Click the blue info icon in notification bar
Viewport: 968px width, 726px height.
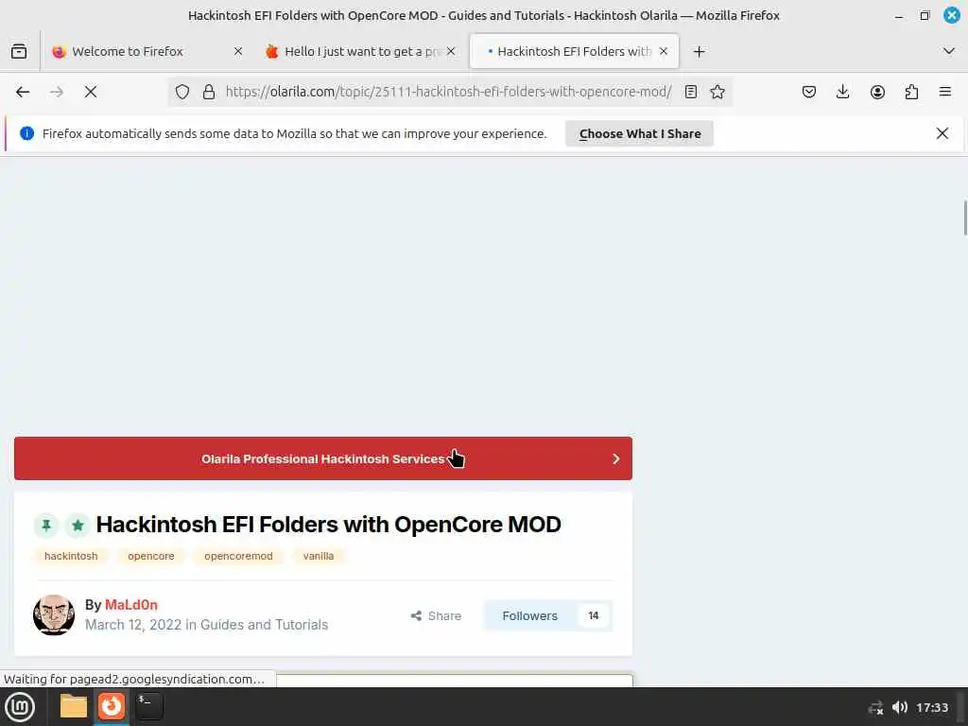[26, 133]
